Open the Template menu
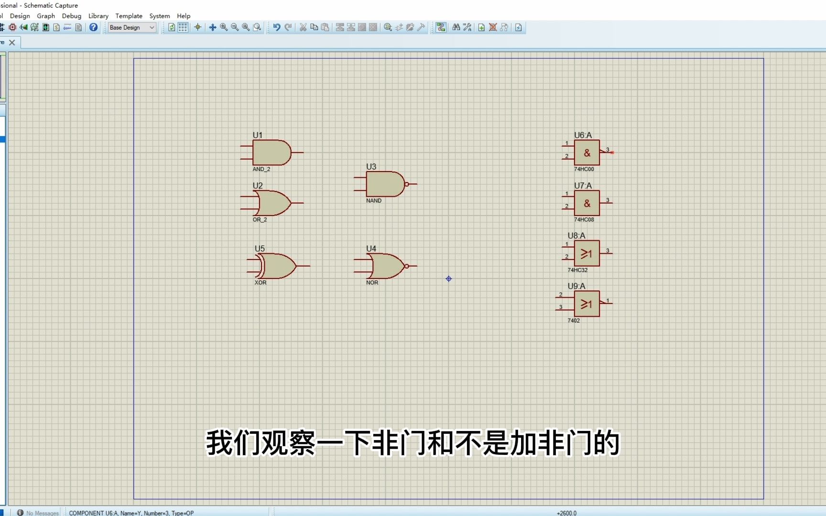Viewport: 826px width, 516px height. [129, 16]
